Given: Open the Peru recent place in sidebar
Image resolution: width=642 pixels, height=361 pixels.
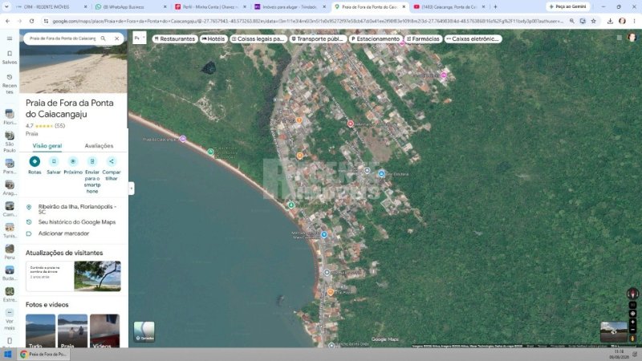Looking at the screenshot, I should pyautogui.click(x=10, y=252).
